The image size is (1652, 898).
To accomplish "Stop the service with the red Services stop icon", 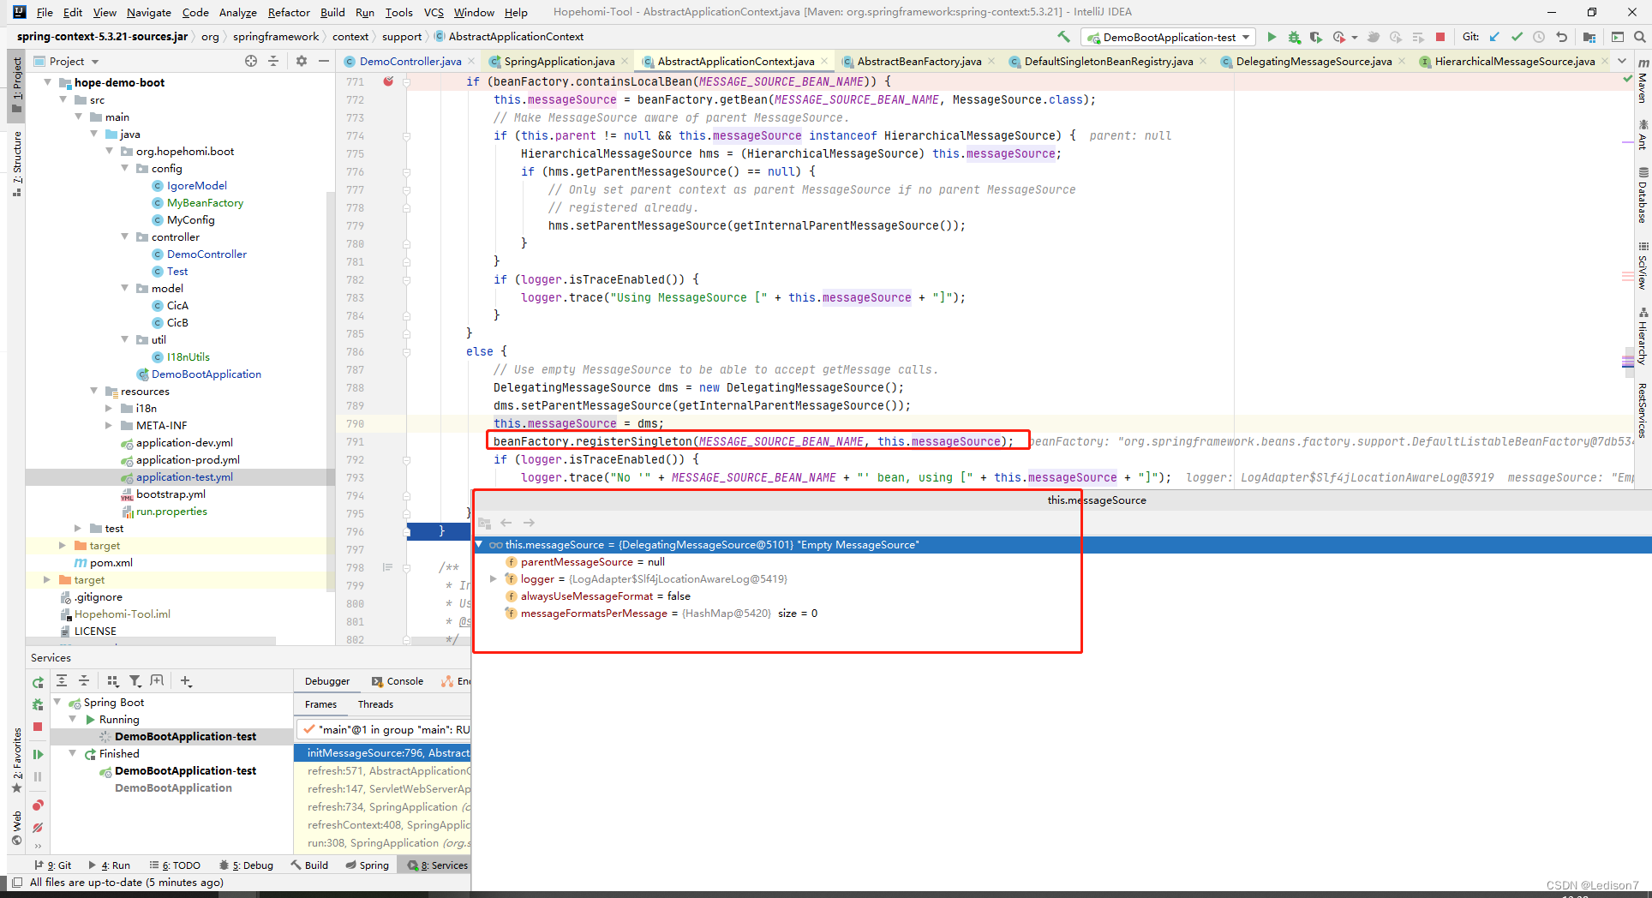I will coord(38,727).
